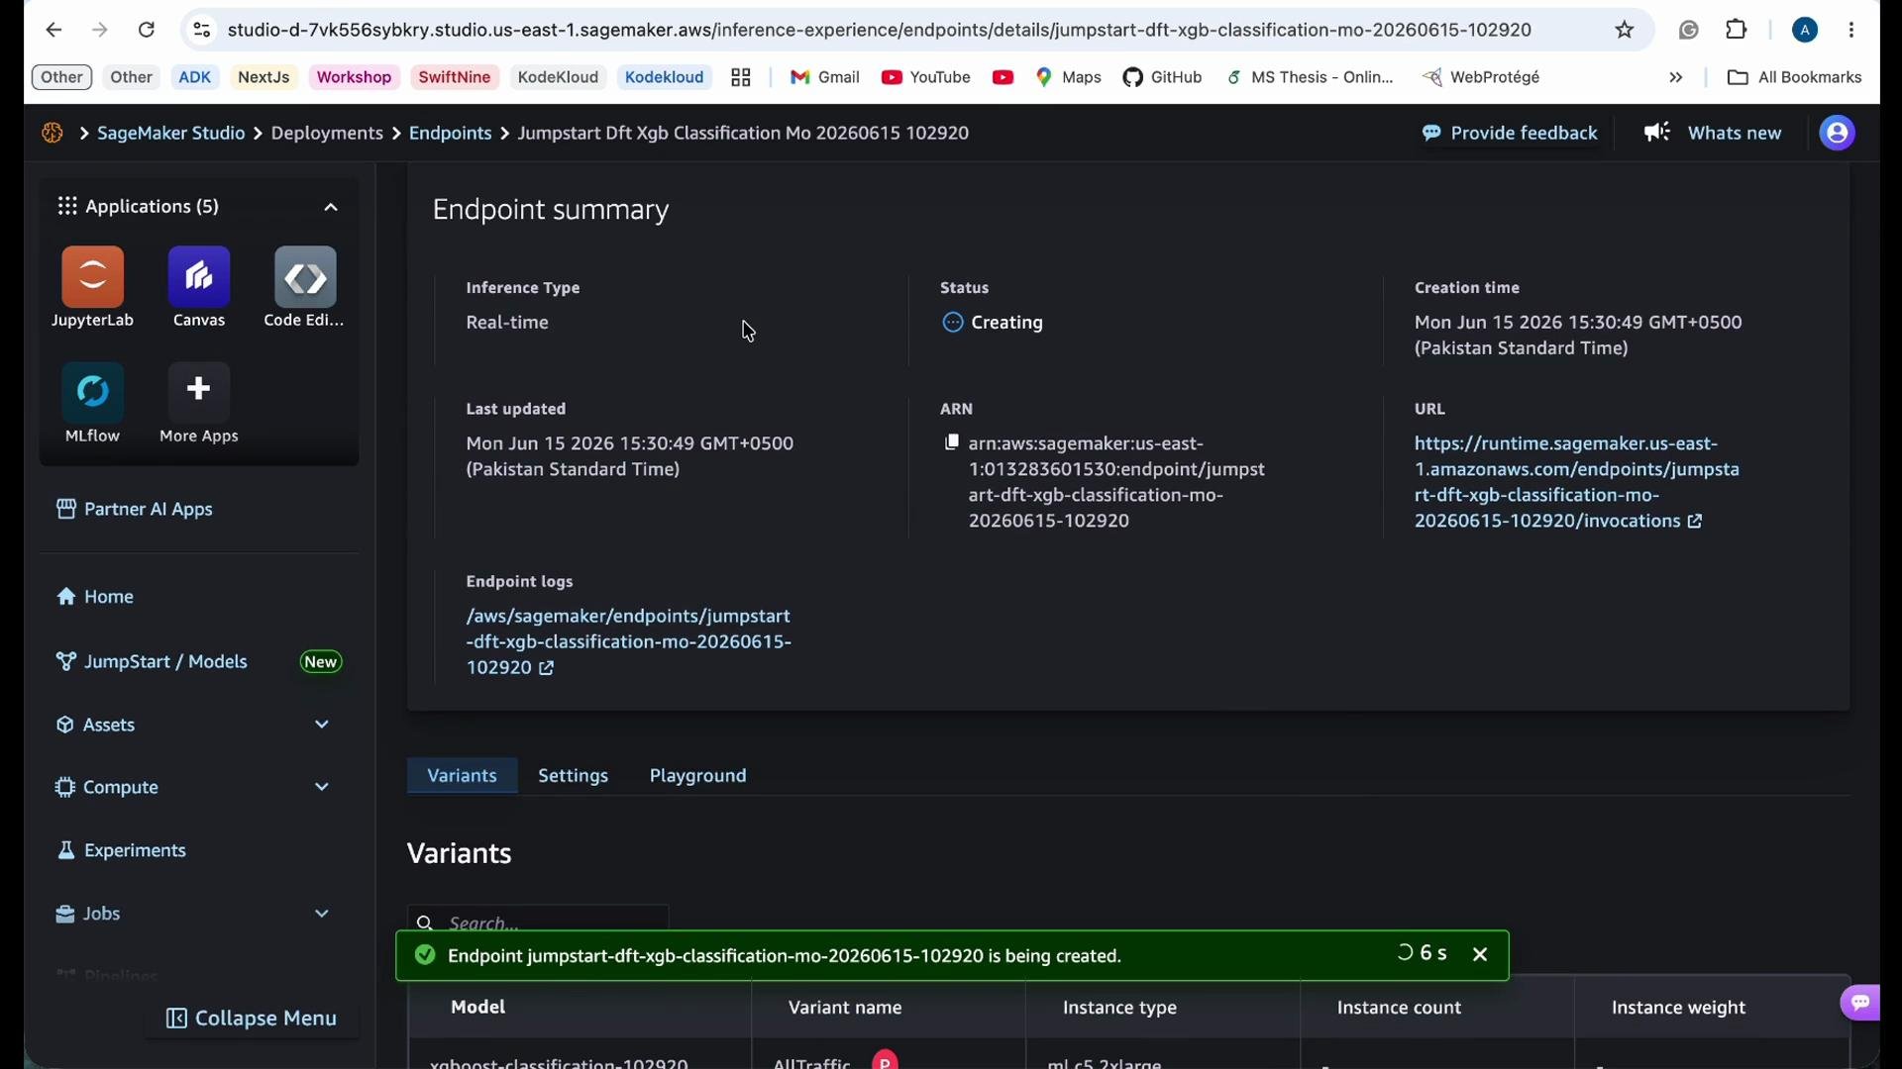1902x1069 pixels.
Task: Open the SwiftNine bookmark folder
Action: 455,77
